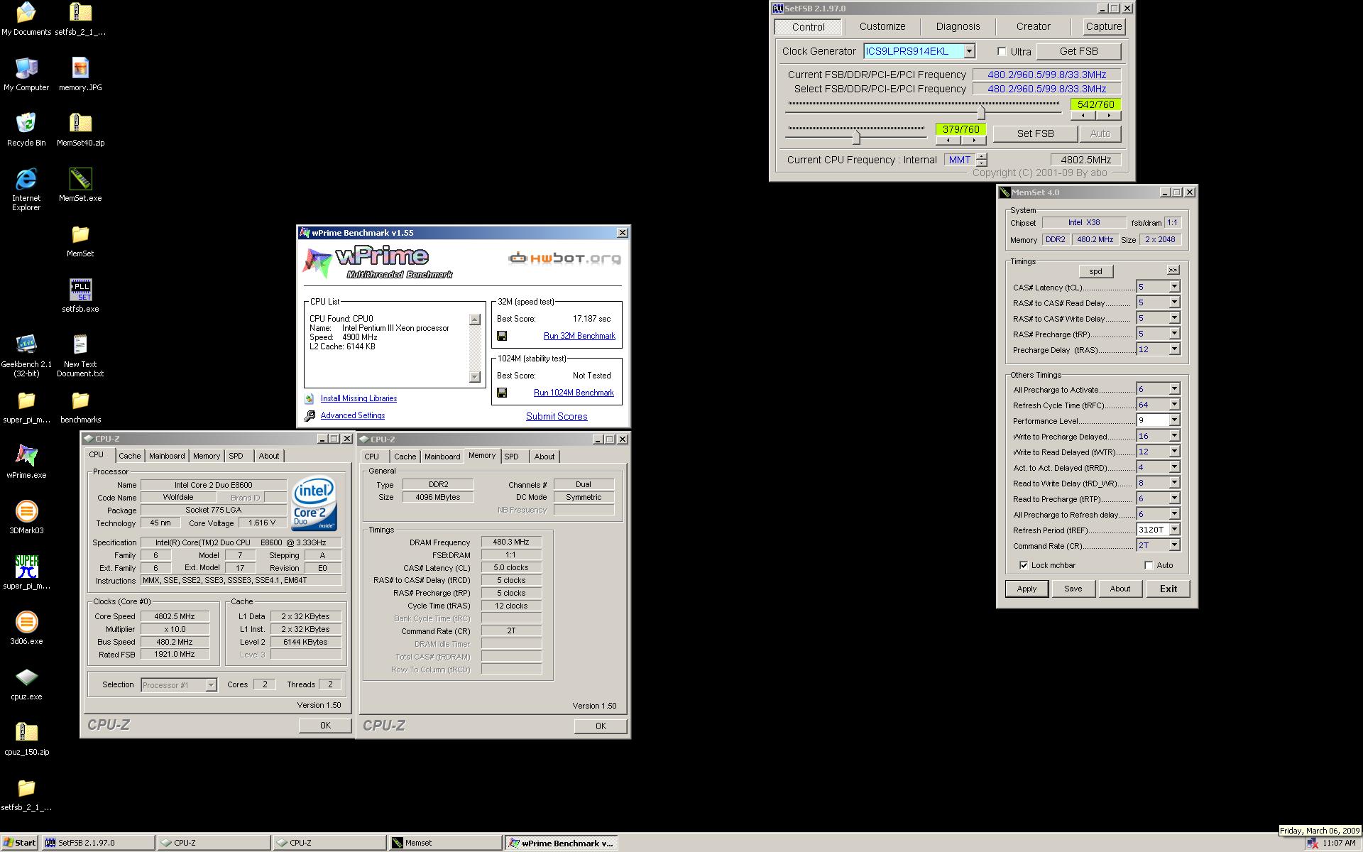The height and width of the screenshot is (852, 1363).
Task: Enable the Auto checkbox in MemSet
Action: pyautogui.click(x=1149, y=565)
